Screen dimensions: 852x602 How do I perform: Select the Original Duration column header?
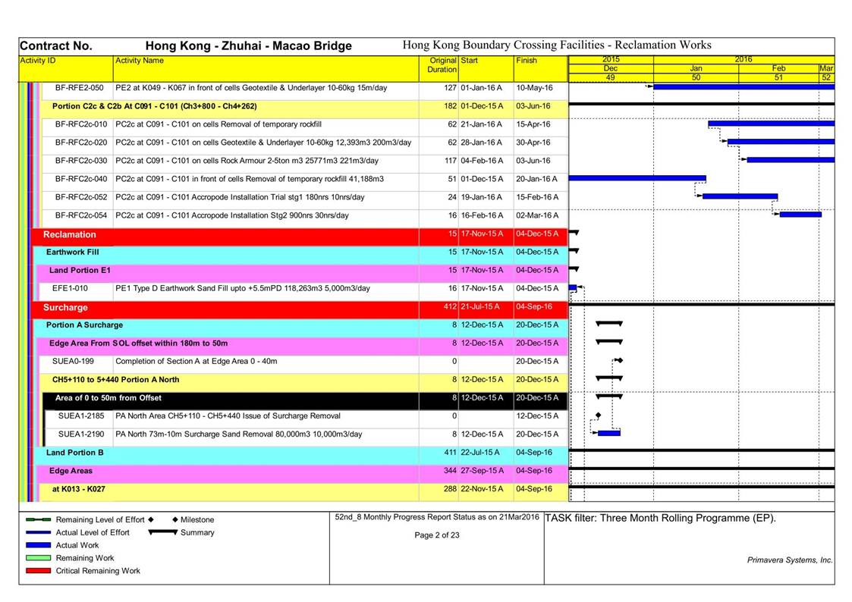(x=439, y=68)
